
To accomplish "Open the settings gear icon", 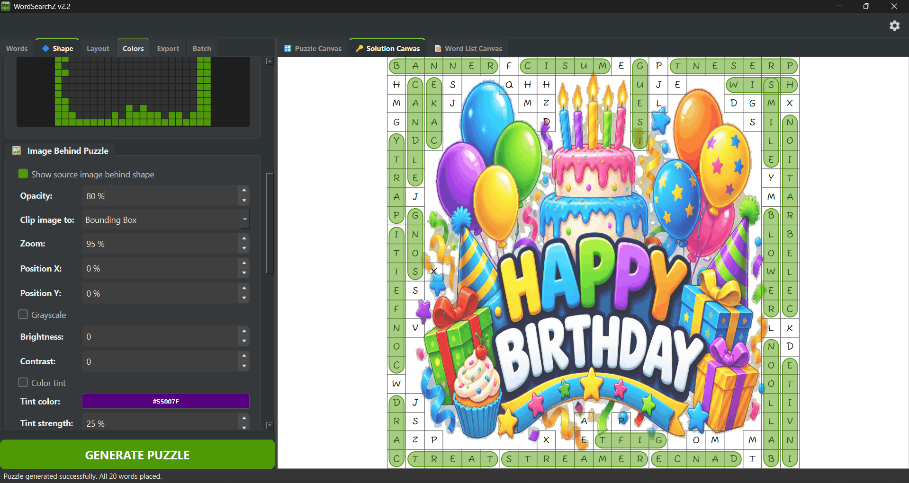I will (x=894, y=26).
